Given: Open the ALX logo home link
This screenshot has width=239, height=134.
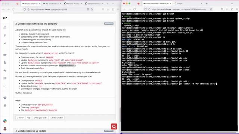Looking at the screenshot, I should pos(5,18).
